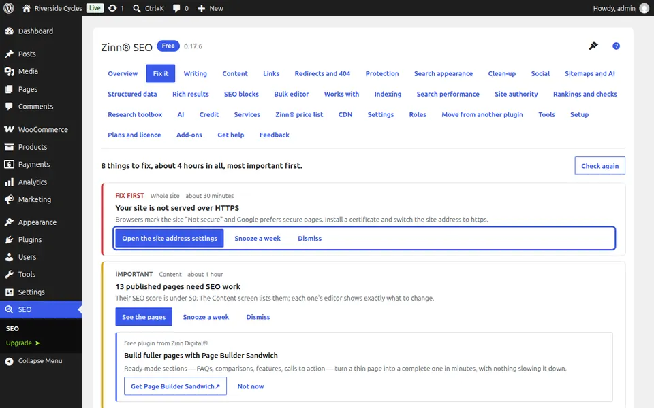Open the Structured data tab
Screen dimensions: 654x408
click(132, 94)
